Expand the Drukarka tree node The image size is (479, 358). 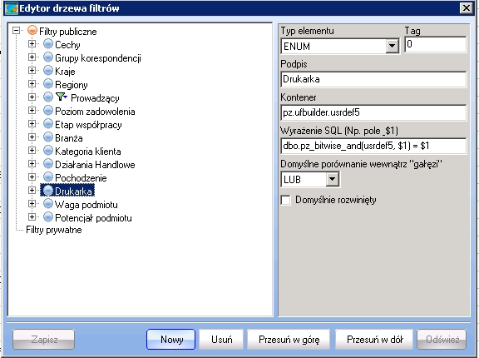tap(32, 191)
